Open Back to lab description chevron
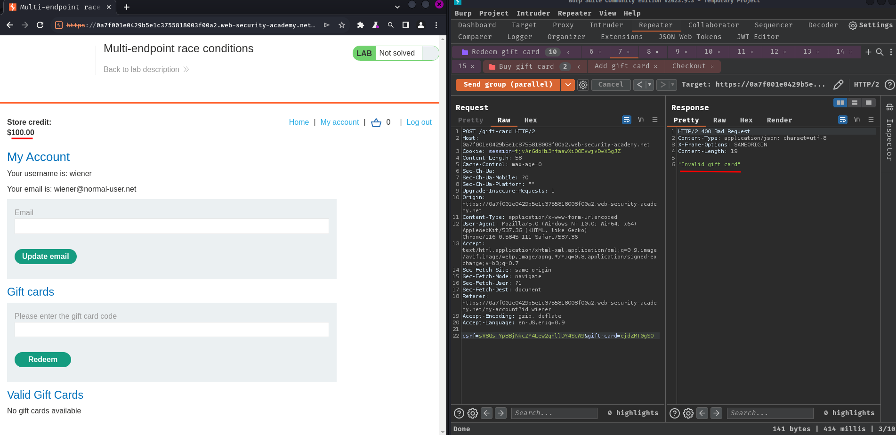Image resolution: width=896 pixels, height=435 pixels. tap(186, 69)
